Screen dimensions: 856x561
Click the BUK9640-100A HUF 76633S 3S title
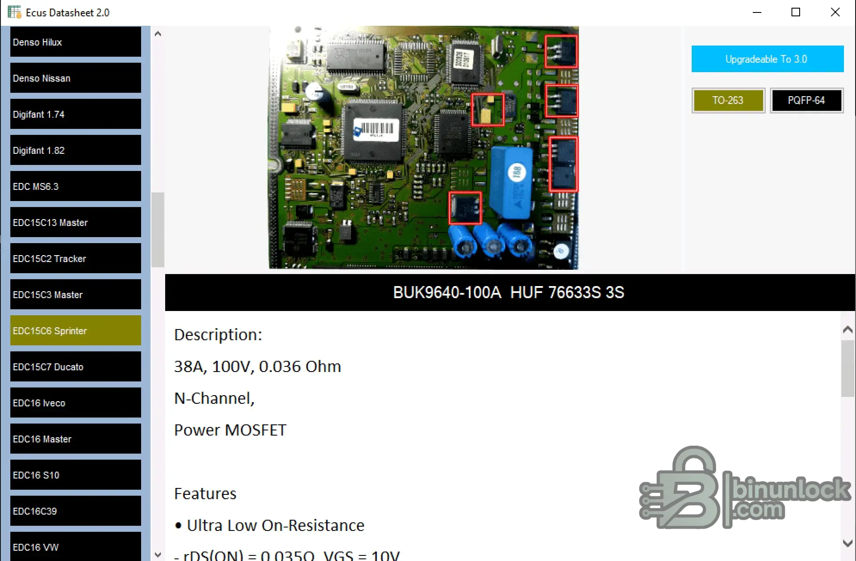508,293
